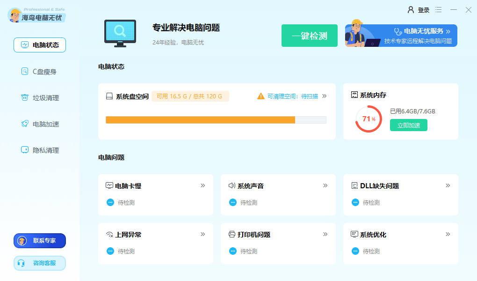Screen dimensions: 477x281
Task: Click the 系统声音 speaker icon
Action: click(x=232, y=185)
